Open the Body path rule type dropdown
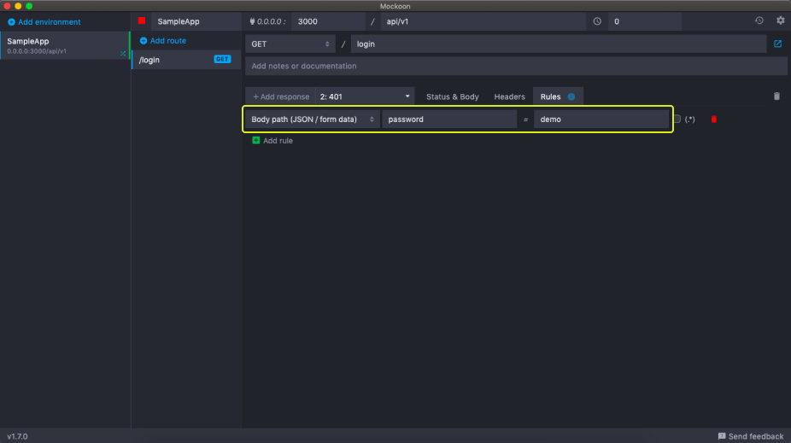 pos(313,119)
